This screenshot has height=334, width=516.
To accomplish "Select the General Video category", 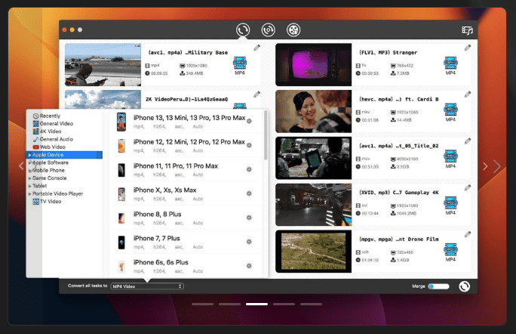I will point(53,124).
